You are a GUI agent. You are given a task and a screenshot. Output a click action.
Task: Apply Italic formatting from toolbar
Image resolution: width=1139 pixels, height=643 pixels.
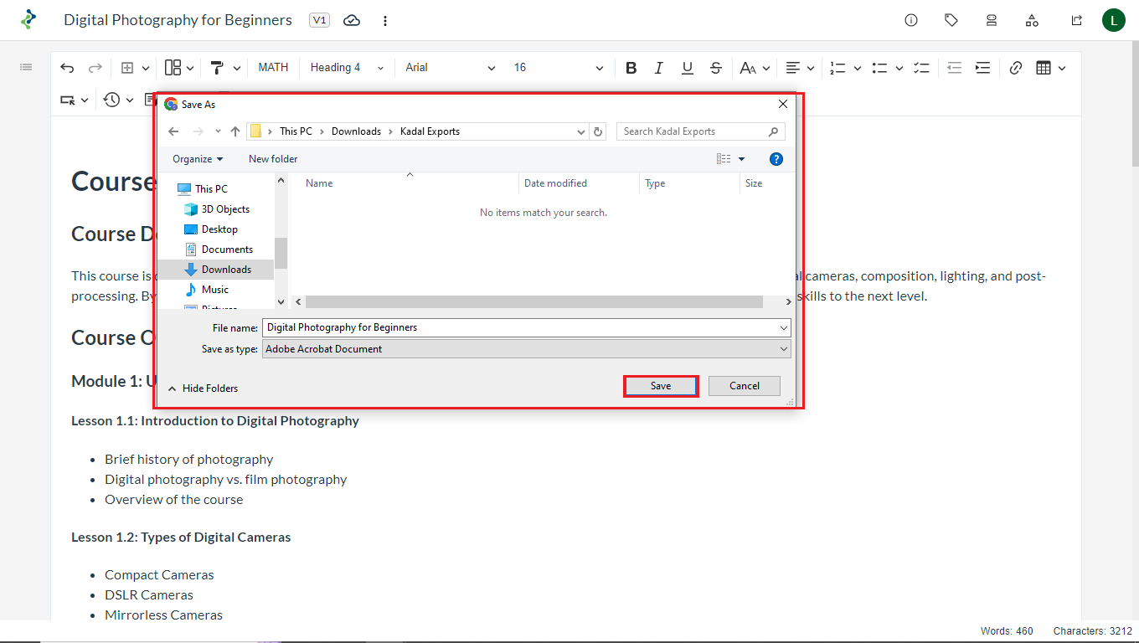(659, 68)
